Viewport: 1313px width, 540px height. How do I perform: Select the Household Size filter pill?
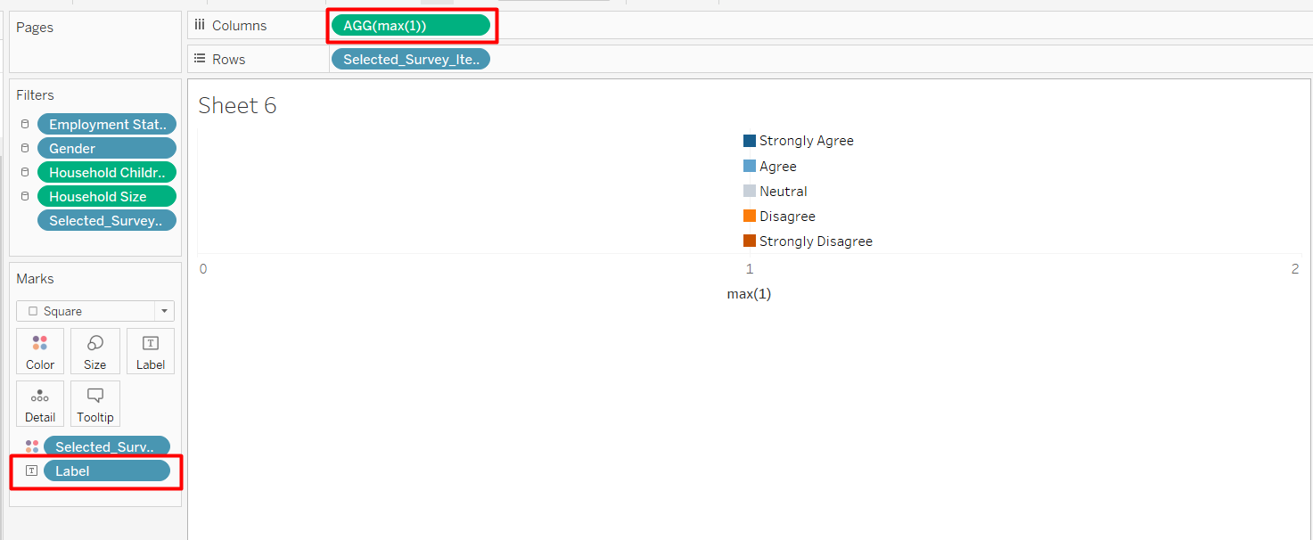click(x=106, y=197)
